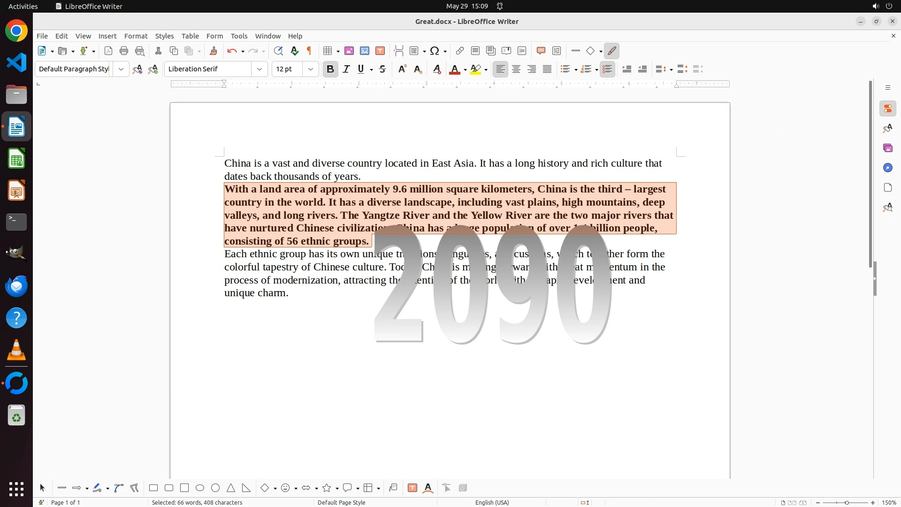Click the Insert Special Character icon
Screen dimensions: 901x507
(x=435, y=51)
